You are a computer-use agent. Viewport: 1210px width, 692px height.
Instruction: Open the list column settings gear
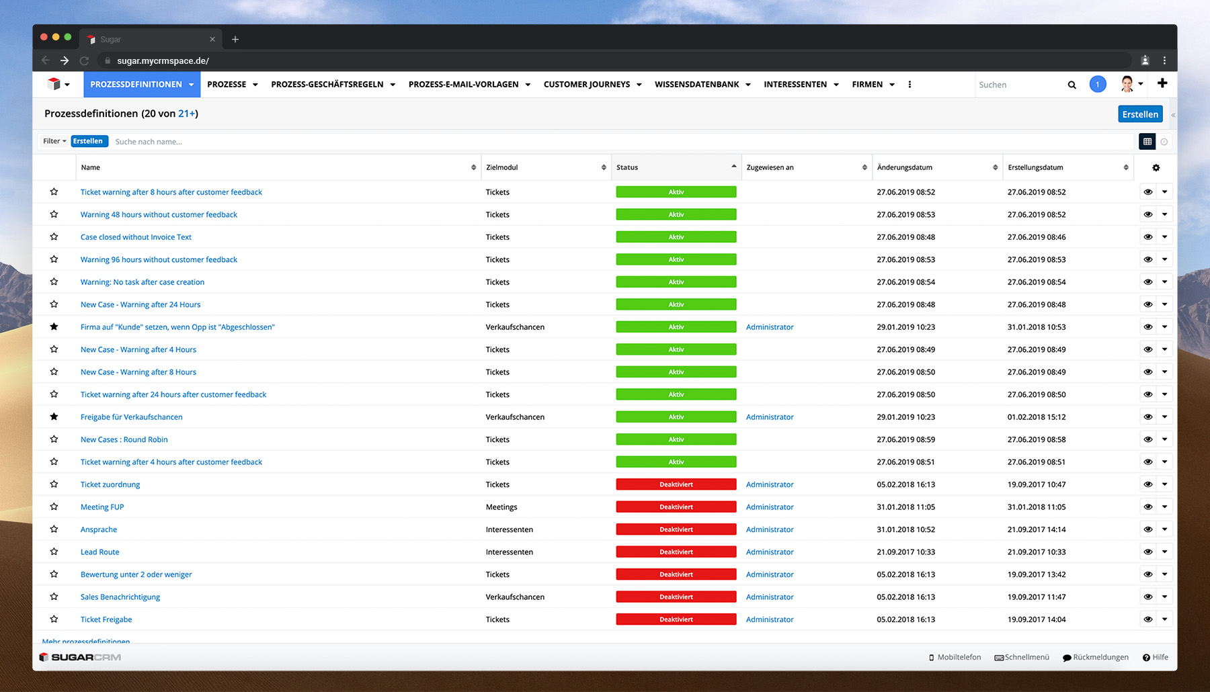click(1156, 168)
